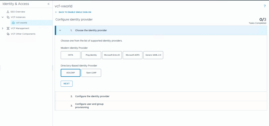This screenshot has width=269, height=126.
Task: Open the help question mark icon
Action: (x=265, y=6)
